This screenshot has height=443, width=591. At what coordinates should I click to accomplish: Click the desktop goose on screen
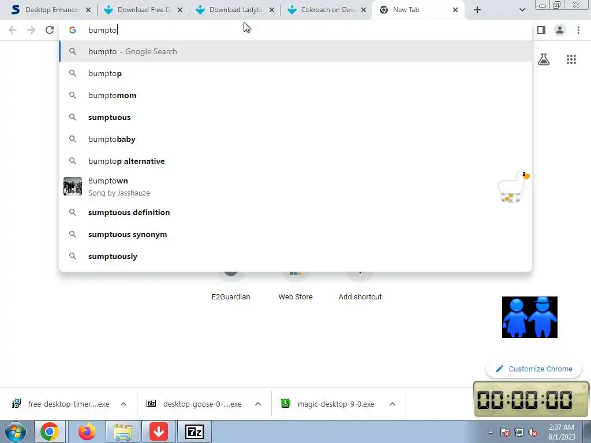click(513, 187)
